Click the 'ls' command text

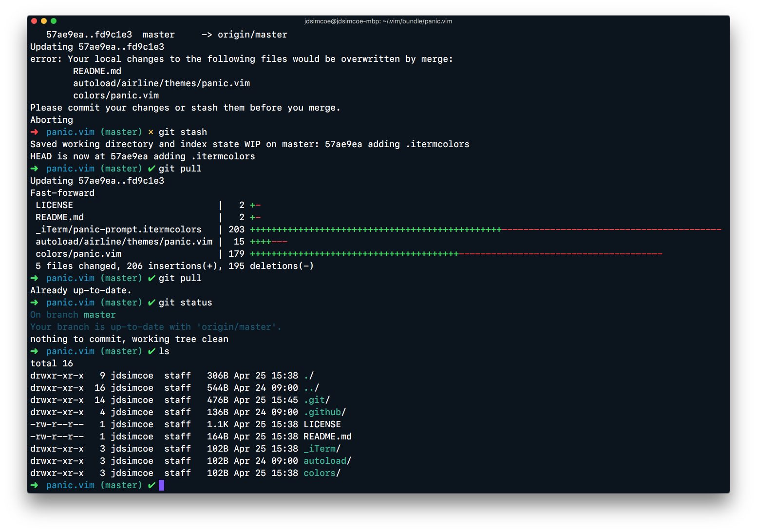(x=164, y=351)
